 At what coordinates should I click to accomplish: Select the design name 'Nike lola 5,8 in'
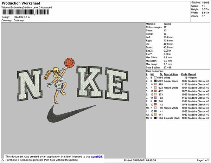pyautogui.click(x=21, y=17)
